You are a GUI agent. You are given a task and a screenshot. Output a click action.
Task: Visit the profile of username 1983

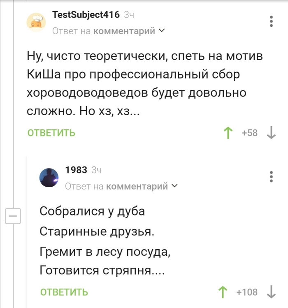click(x=76, y=170)
